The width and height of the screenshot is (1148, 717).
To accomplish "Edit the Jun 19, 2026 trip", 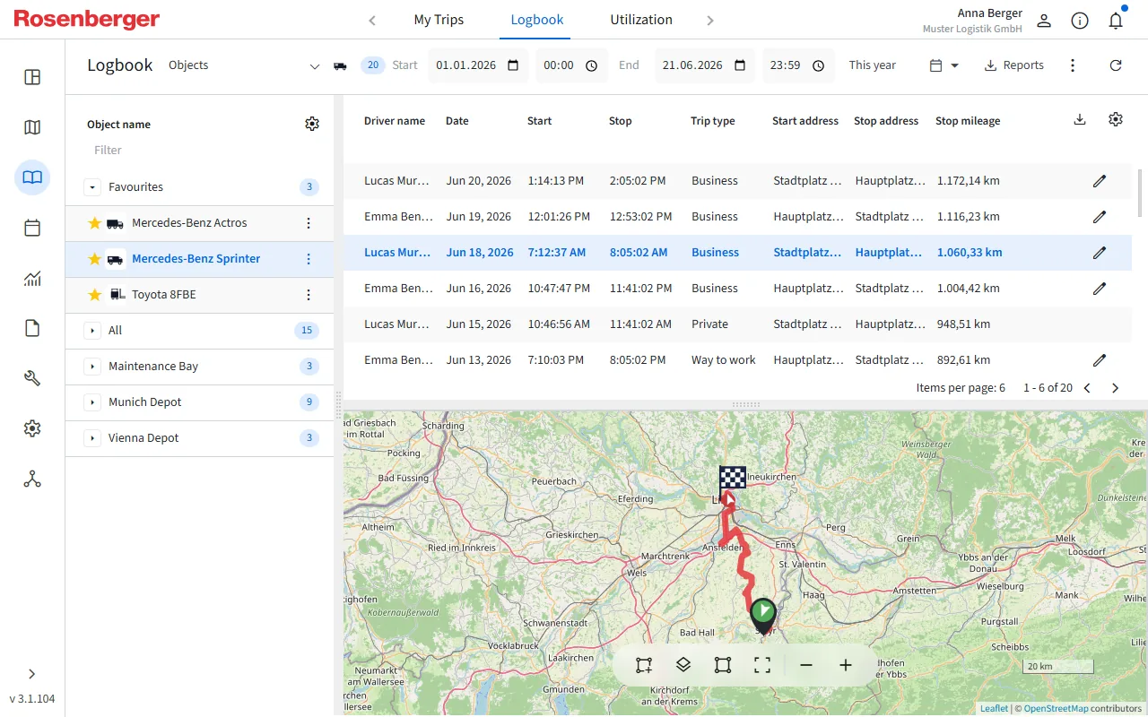I will tap(1100, 217).
